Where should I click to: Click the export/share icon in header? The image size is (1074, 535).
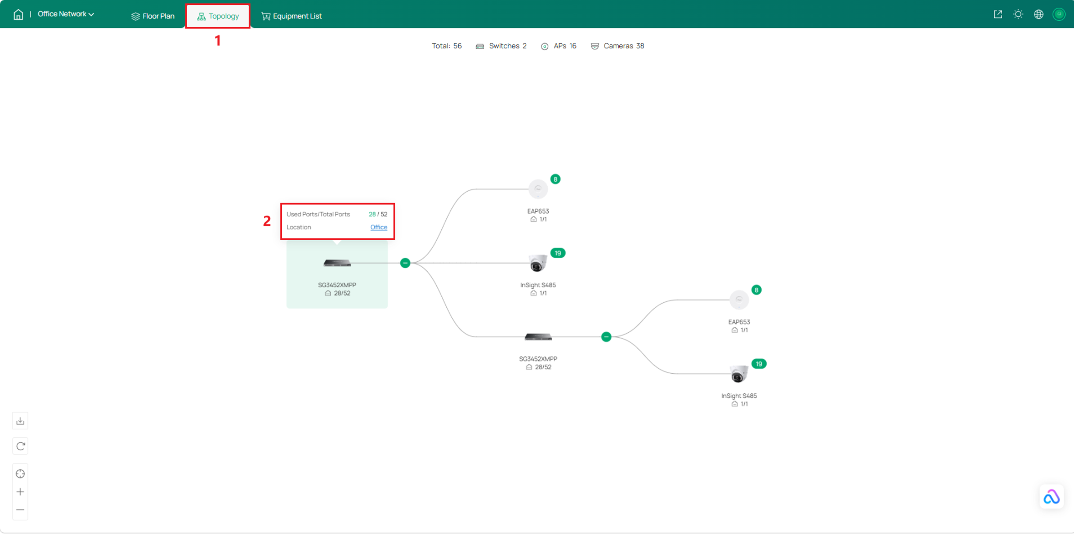tap(998, 15)
